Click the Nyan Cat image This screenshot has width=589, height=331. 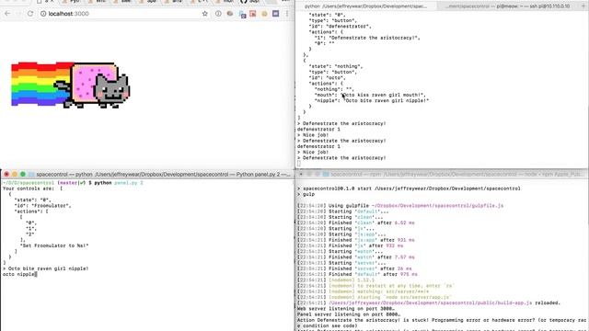pyautogui.click(x=71, y=86)
